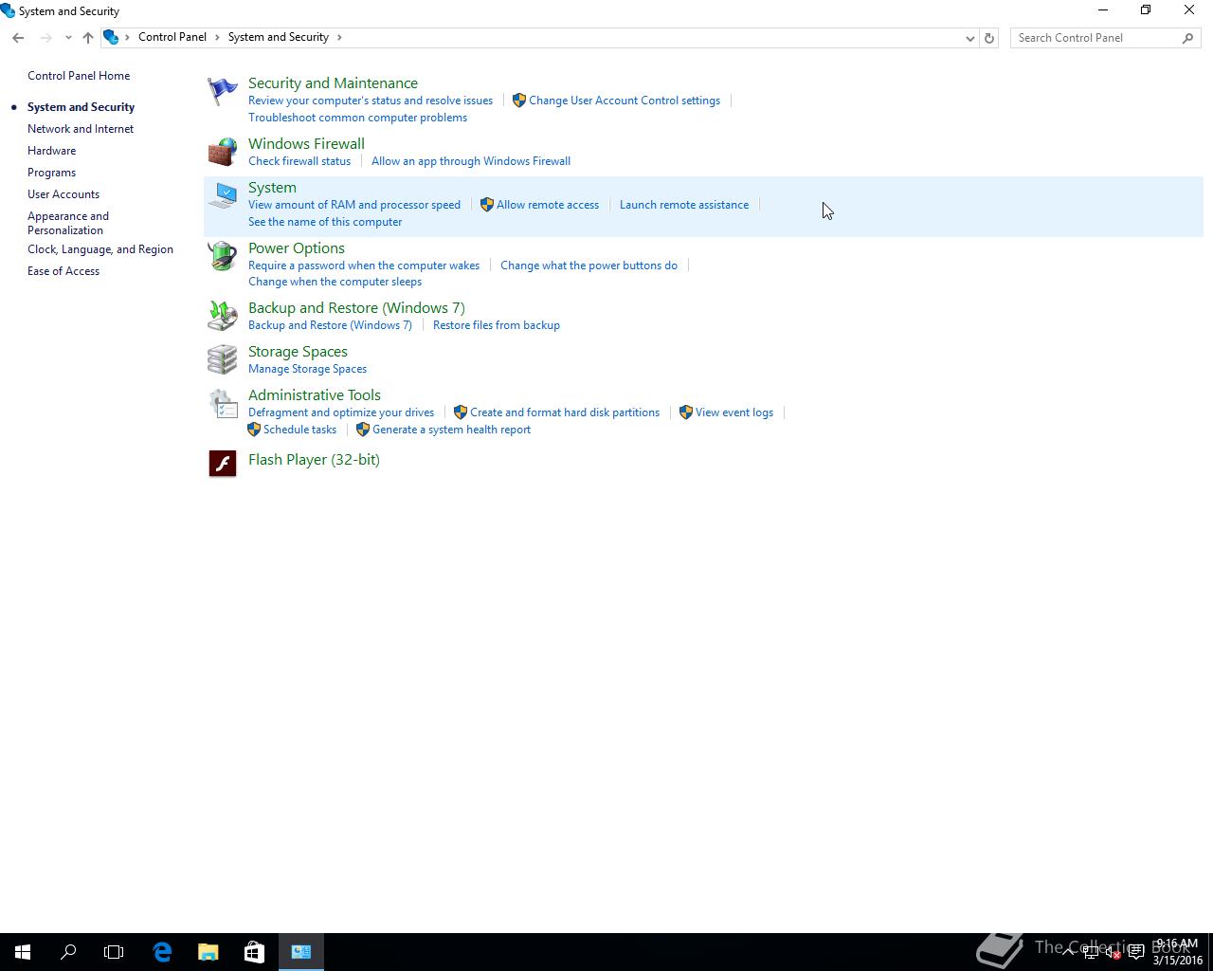Image resolution: width=1213 pixels, height=971 pixels.
Task: Refresh the Control Panel view
Action: coord(989,38)
